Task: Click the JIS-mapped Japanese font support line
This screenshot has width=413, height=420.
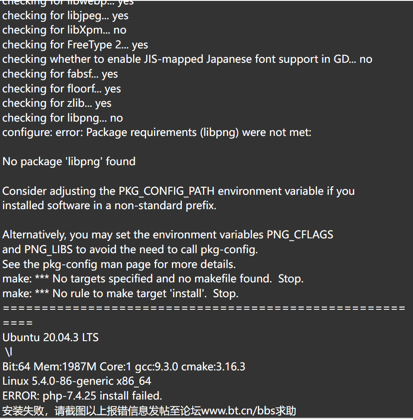Action: pos(187,59)
